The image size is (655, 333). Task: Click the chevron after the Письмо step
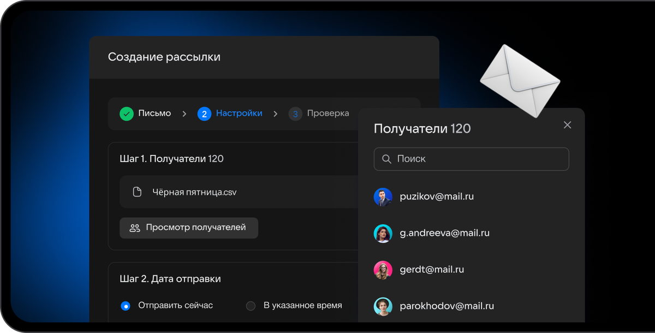point(186,114)
